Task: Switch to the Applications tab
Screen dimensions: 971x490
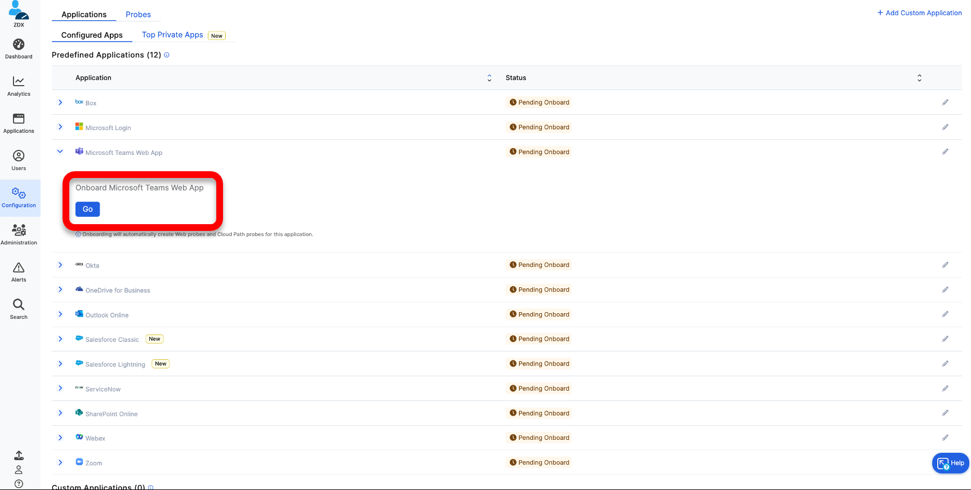Action: (84, 15)
